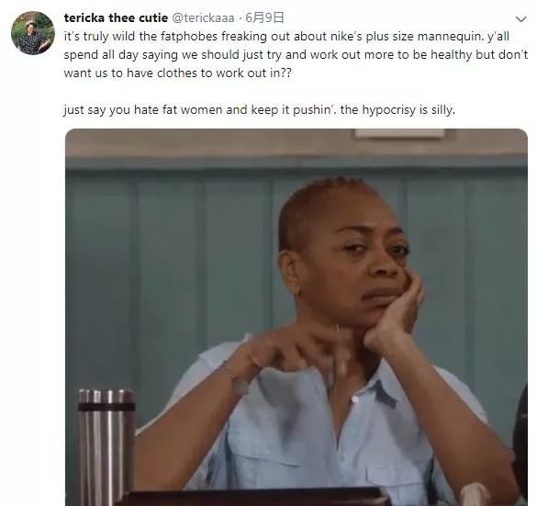
Task: Click 'clothes to work out in??' text
Action: pyautogui.click(x=224, y=73)
